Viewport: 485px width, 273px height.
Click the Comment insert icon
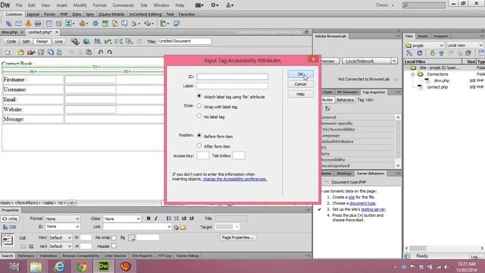point(124,24)
